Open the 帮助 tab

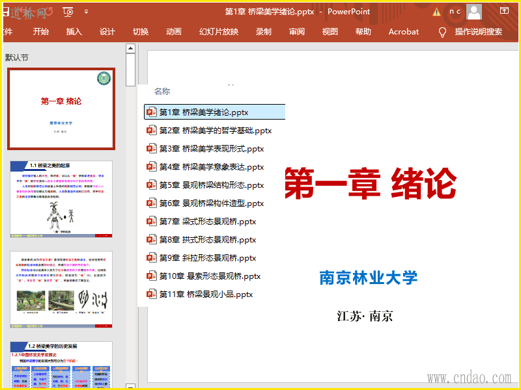[363, 32]
